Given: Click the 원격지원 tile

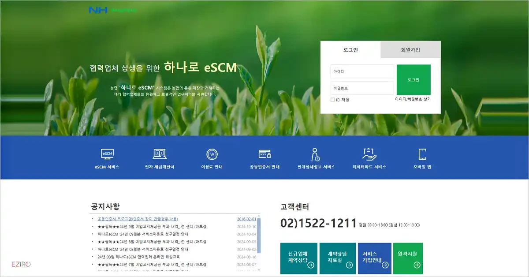Looking at the screenshot, I should pyautogui.click(x=408, y=258).
